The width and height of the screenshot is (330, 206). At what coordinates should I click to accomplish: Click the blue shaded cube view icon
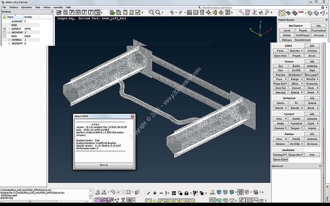tap(219, 192)
